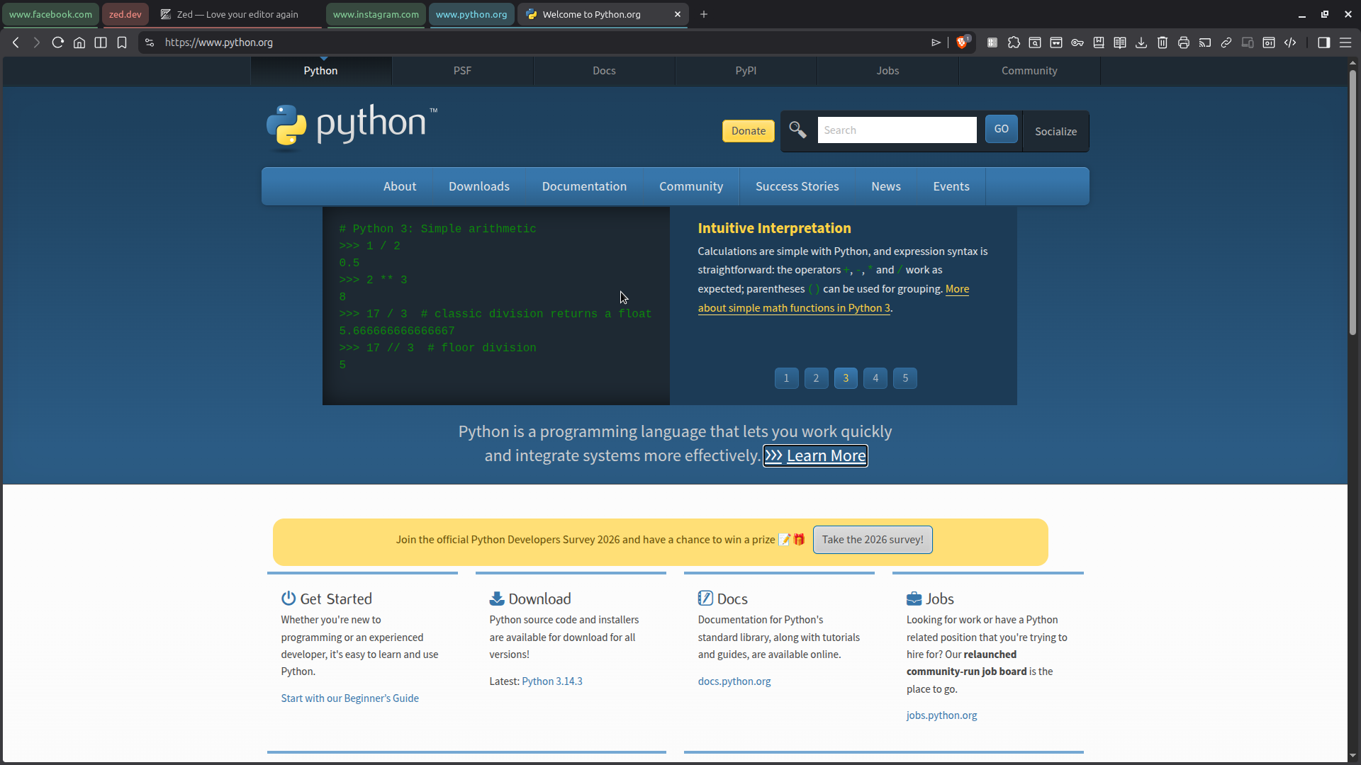Click the yellow Donate button
Viewport: 1361px width, 765px height.
click(x=748, y=131)
